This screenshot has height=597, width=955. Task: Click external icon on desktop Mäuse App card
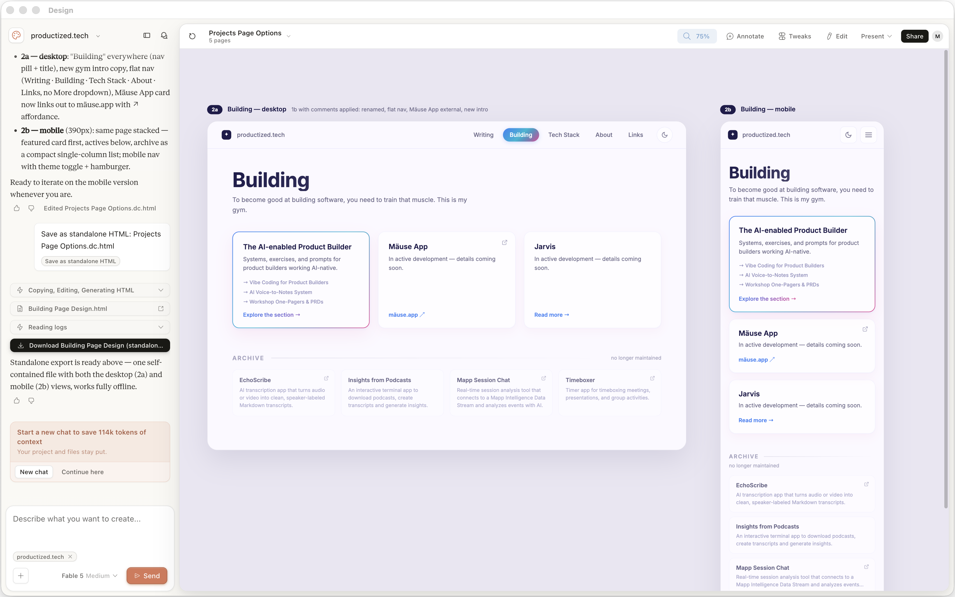coord(504,242)
